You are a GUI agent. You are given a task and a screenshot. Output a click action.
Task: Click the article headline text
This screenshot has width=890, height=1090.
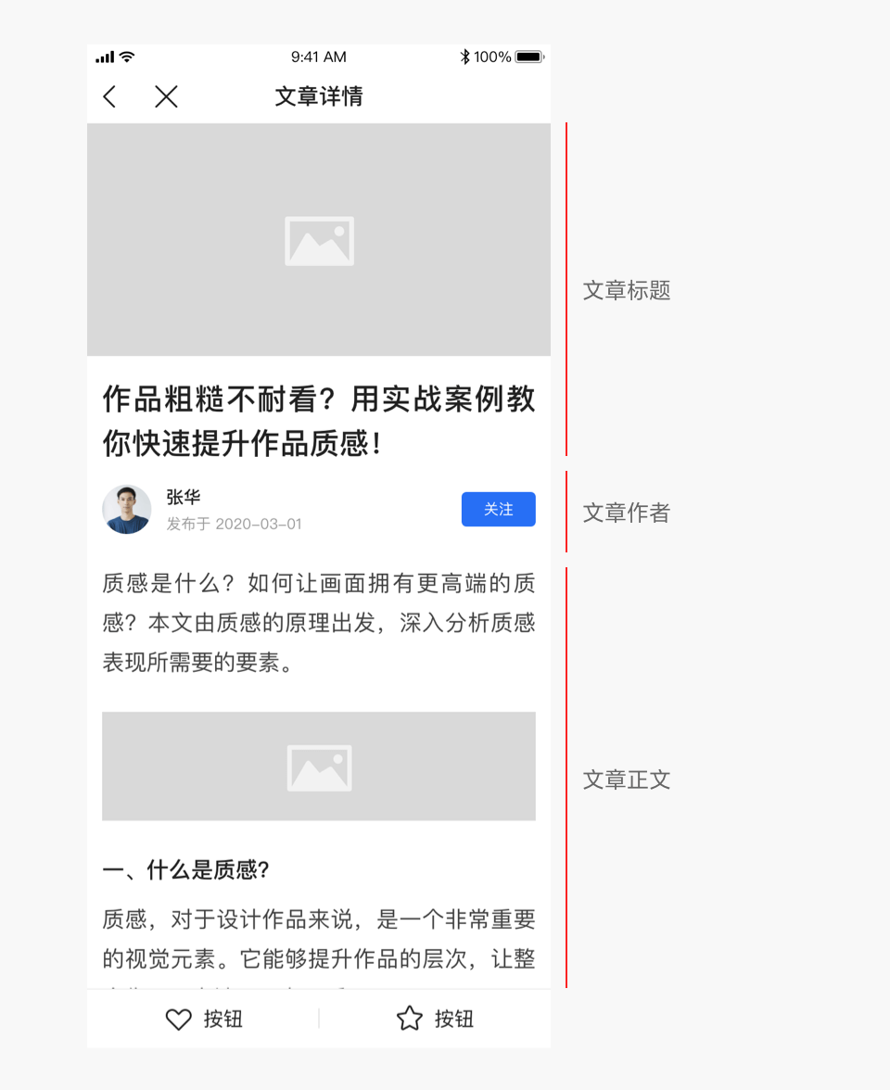(x=319, y=421)
